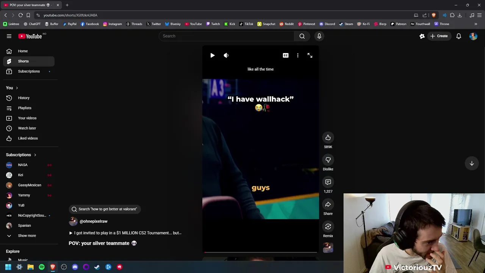Open the account avatar menu
485x273 pixels.
click(473, 36)
